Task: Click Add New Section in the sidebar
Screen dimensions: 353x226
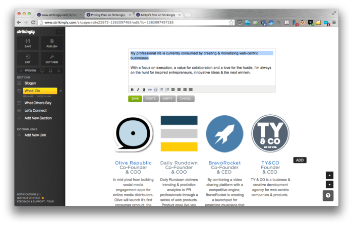Action: [38, 118]
